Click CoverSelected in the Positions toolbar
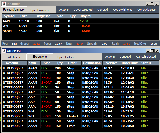This screenshot has width=160, height=133. [x=83, y=10]
